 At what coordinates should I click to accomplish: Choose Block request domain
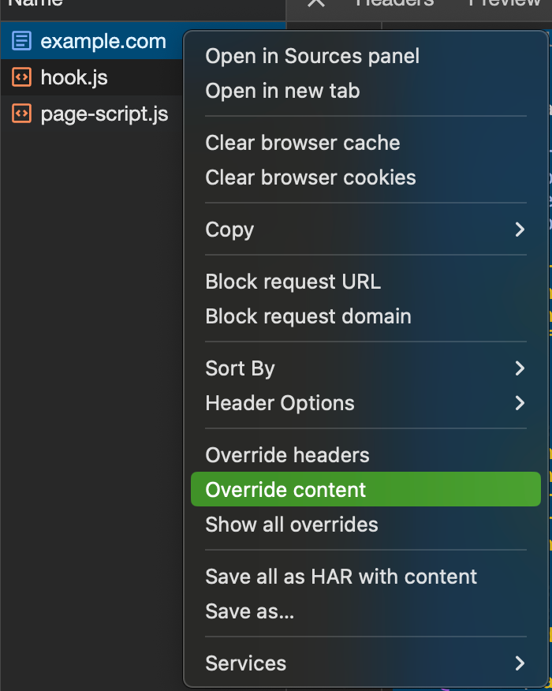point(308,316)
